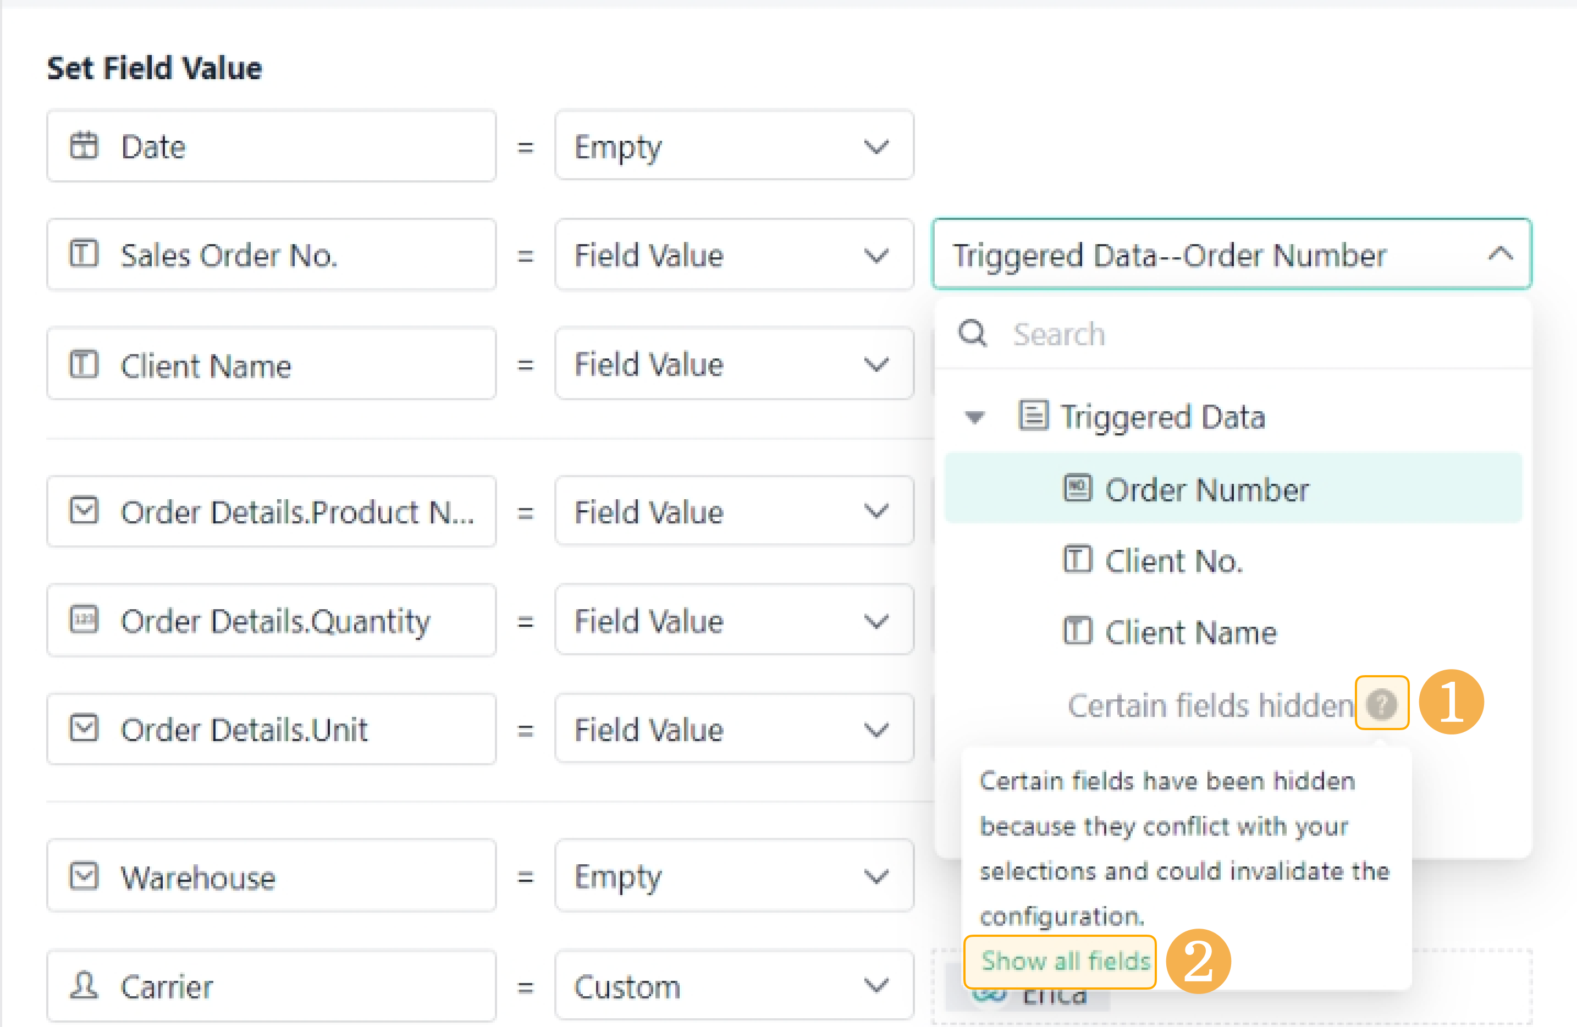
Task: Click the search magnifier icon
Action: tap(973, 333)
